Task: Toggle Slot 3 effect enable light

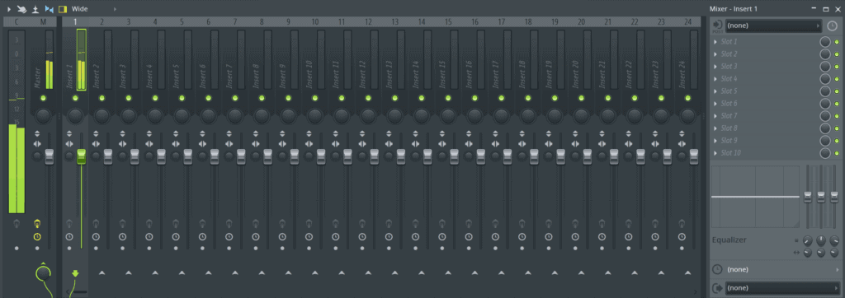Action: [x=837, y=67]
